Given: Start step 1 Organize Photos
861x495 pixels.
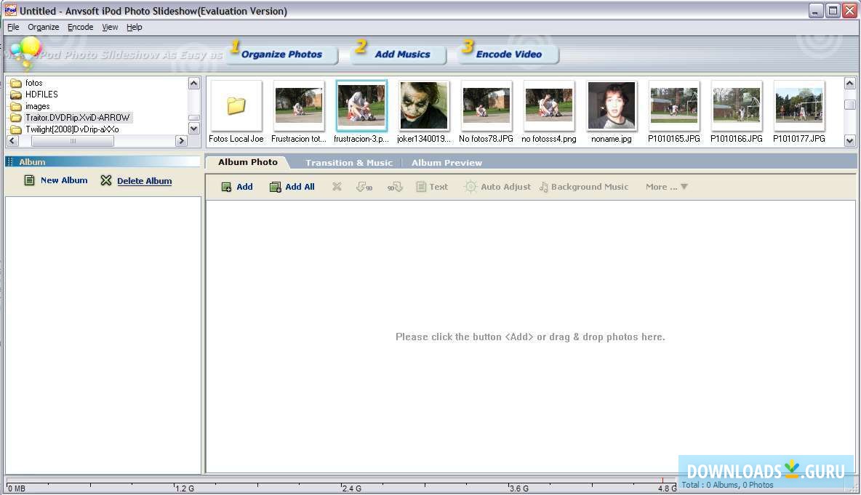Looking at the screenshot, I should (x=282, y=53).
